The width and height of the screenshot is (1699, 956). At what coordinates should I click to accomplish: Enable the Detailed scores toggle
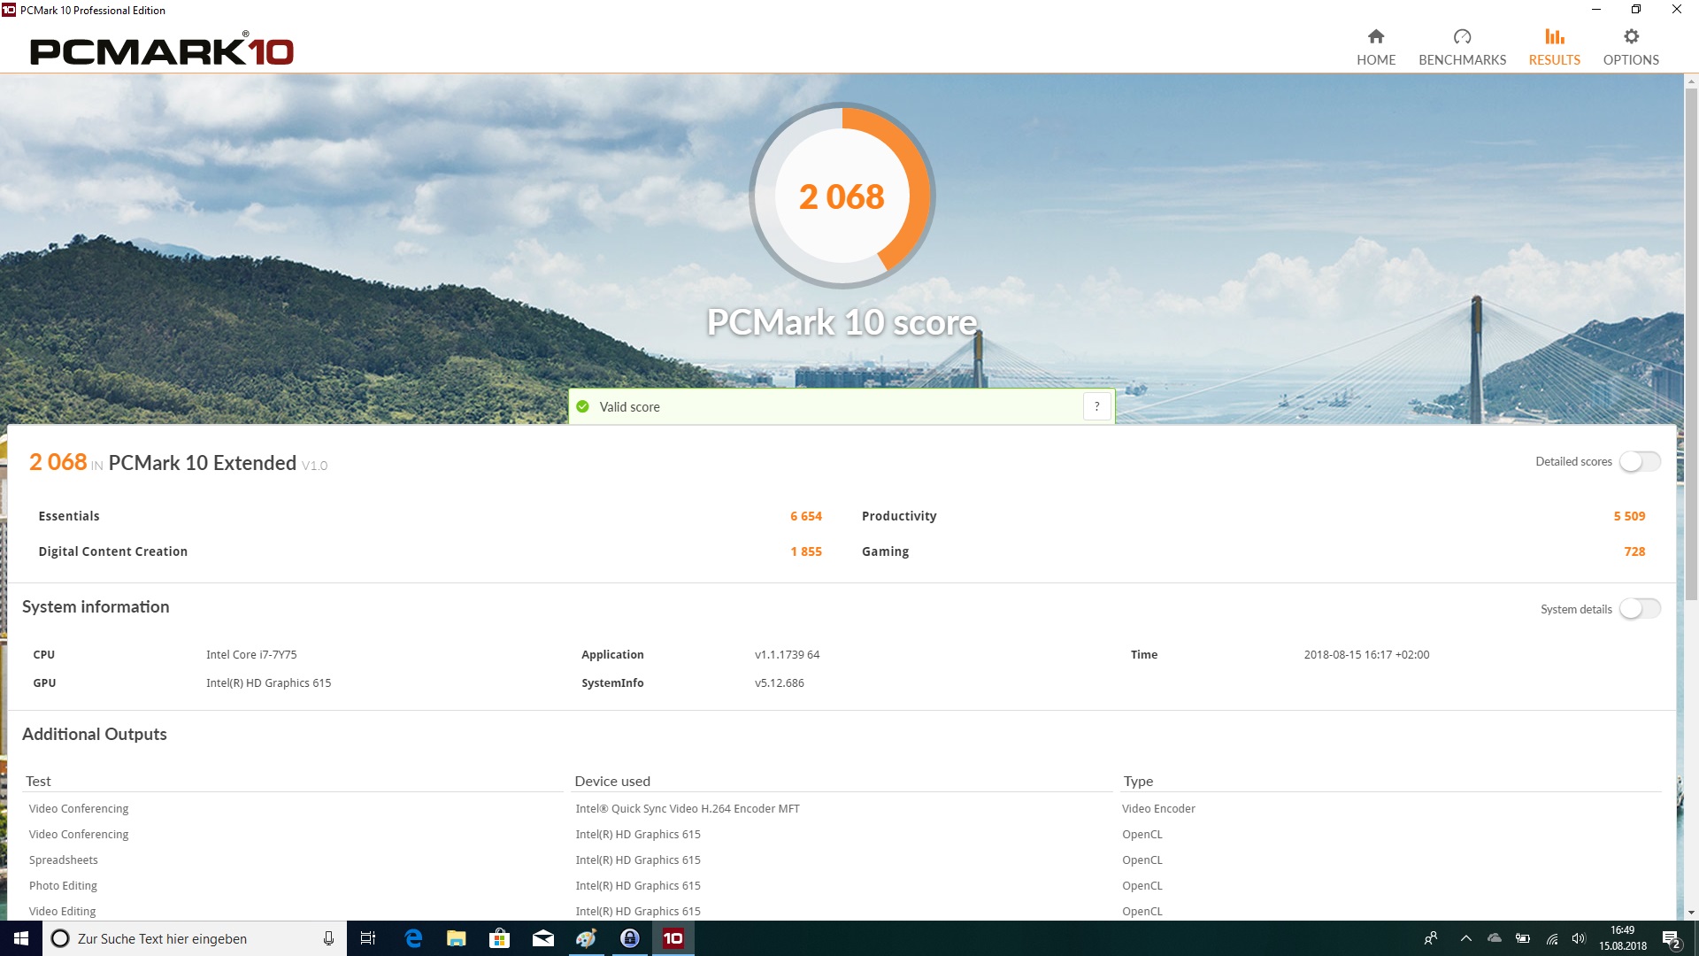pos(1639,462)
